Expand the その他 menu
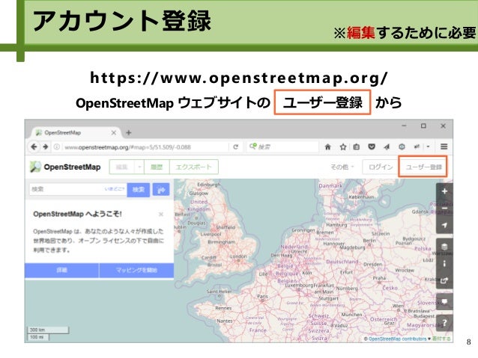Viewport: 478px width, 358px height. click(342, 167)
